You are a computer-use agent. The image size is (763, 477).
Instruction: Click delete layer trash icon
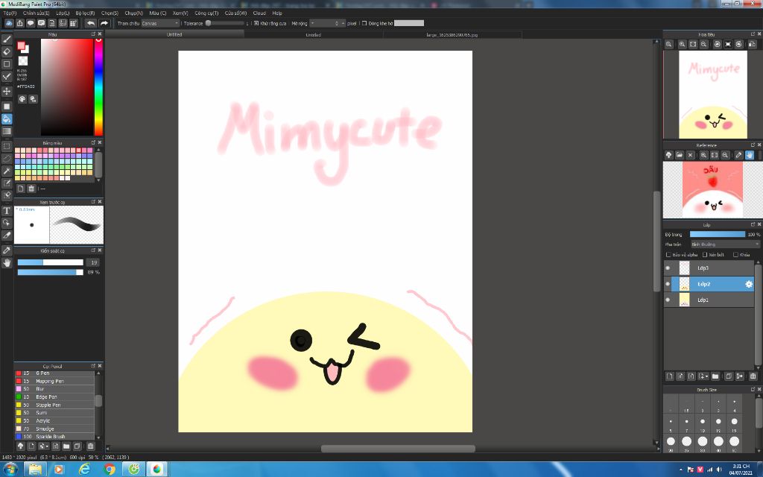(753, 376)
